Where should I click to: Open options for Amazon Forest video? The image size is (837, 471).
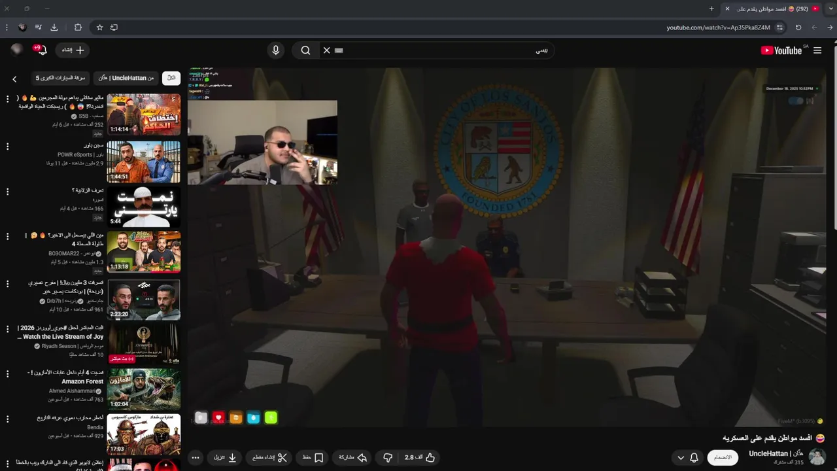[7, 374]
